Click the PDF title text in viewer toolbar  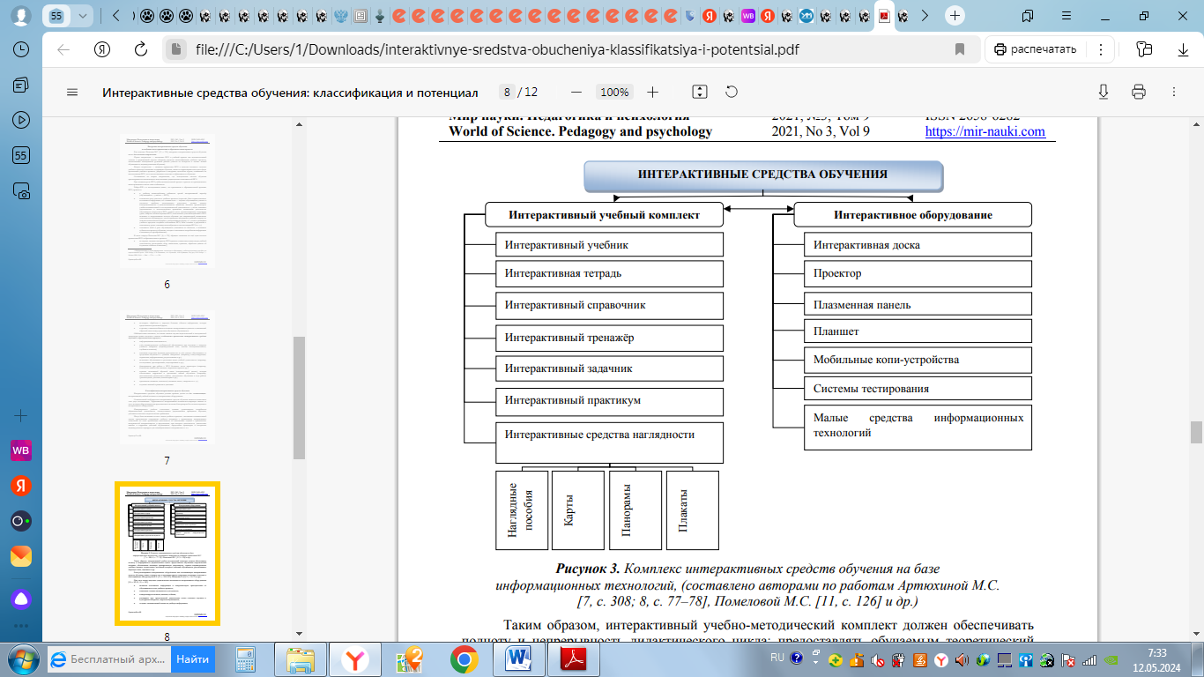click(290, 92)
